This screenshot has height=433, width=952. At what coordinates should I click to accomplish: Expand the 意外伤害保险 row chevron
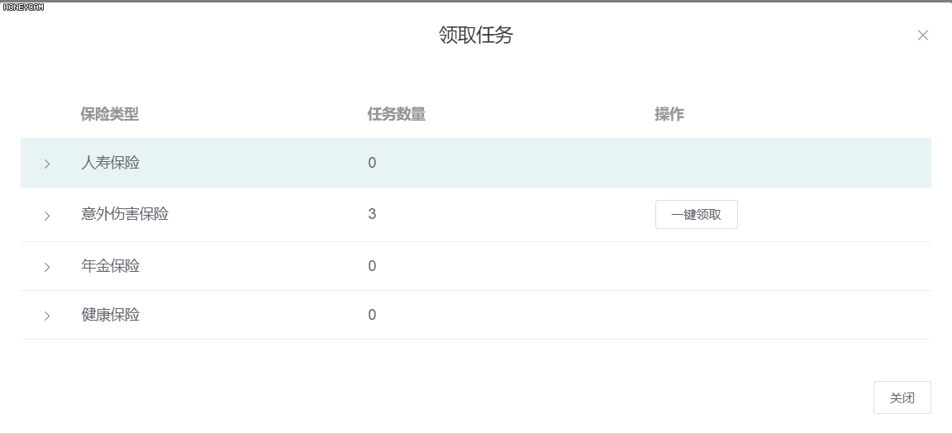tap(47, 216)
